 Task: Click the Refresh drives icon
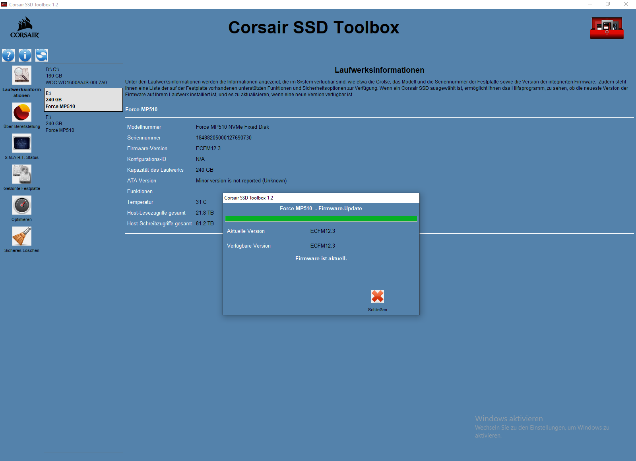coord(42,55)
